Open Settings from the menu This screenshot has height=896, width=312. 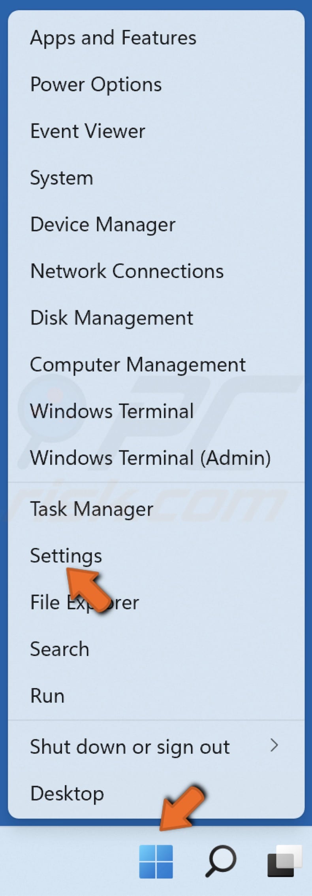66,555
